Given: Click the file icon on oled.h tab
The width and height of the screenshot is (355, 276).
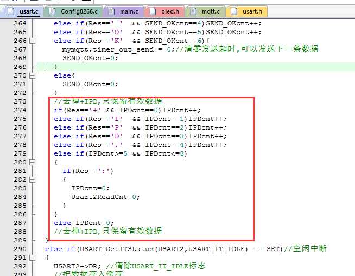Looking at the screenshot, I should 153,11.
